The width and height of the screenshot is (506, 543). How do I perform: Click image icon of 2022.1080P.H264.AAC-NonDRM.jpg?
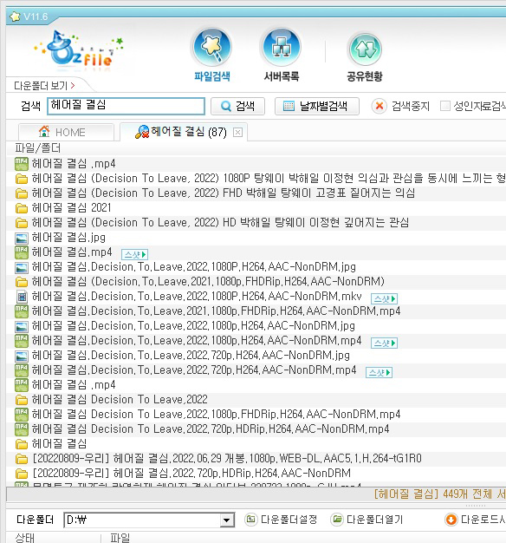pos(22,267)
